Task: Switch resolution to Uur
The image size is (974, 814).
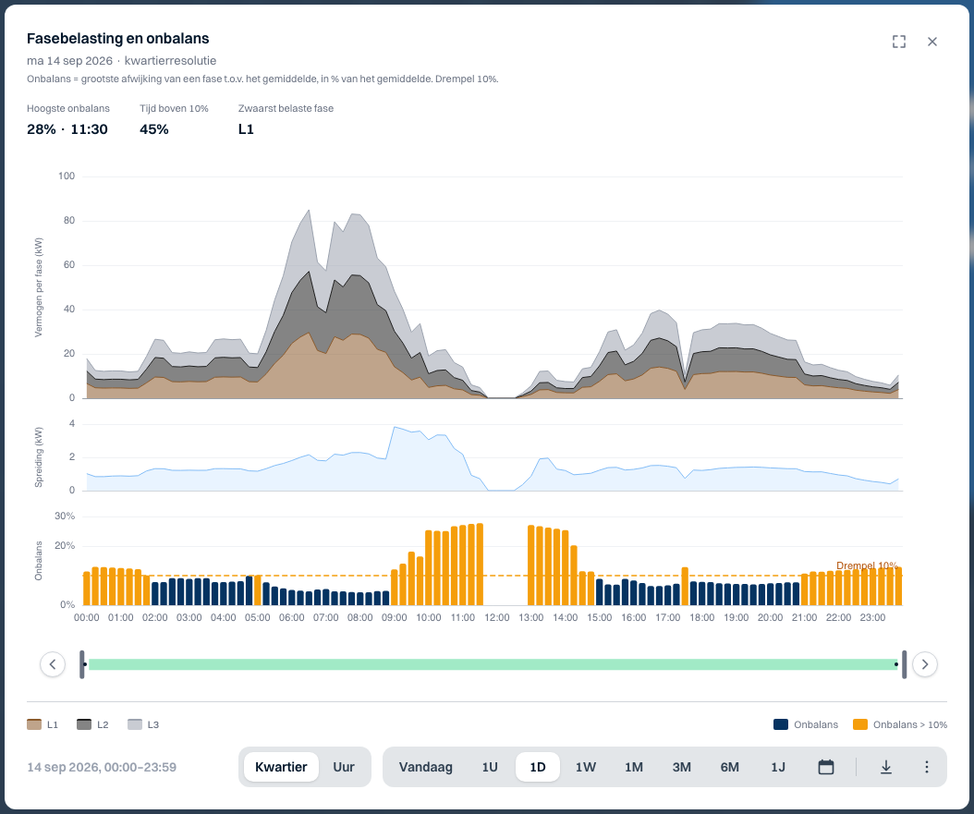Action: click(344, 767)
